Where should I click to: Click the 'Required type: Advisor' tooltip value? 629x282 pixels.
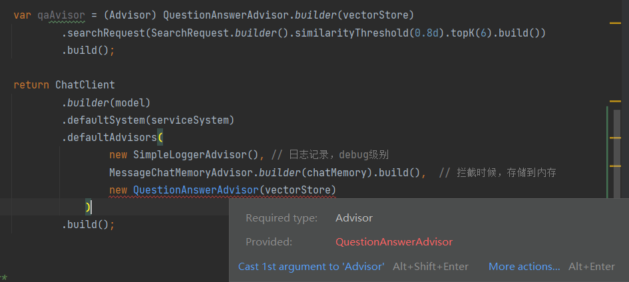[x=354, y=218]
